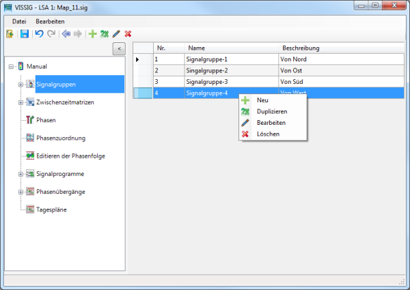Click the Duplicate 2x toolbar icon

[x=104, y=34]
